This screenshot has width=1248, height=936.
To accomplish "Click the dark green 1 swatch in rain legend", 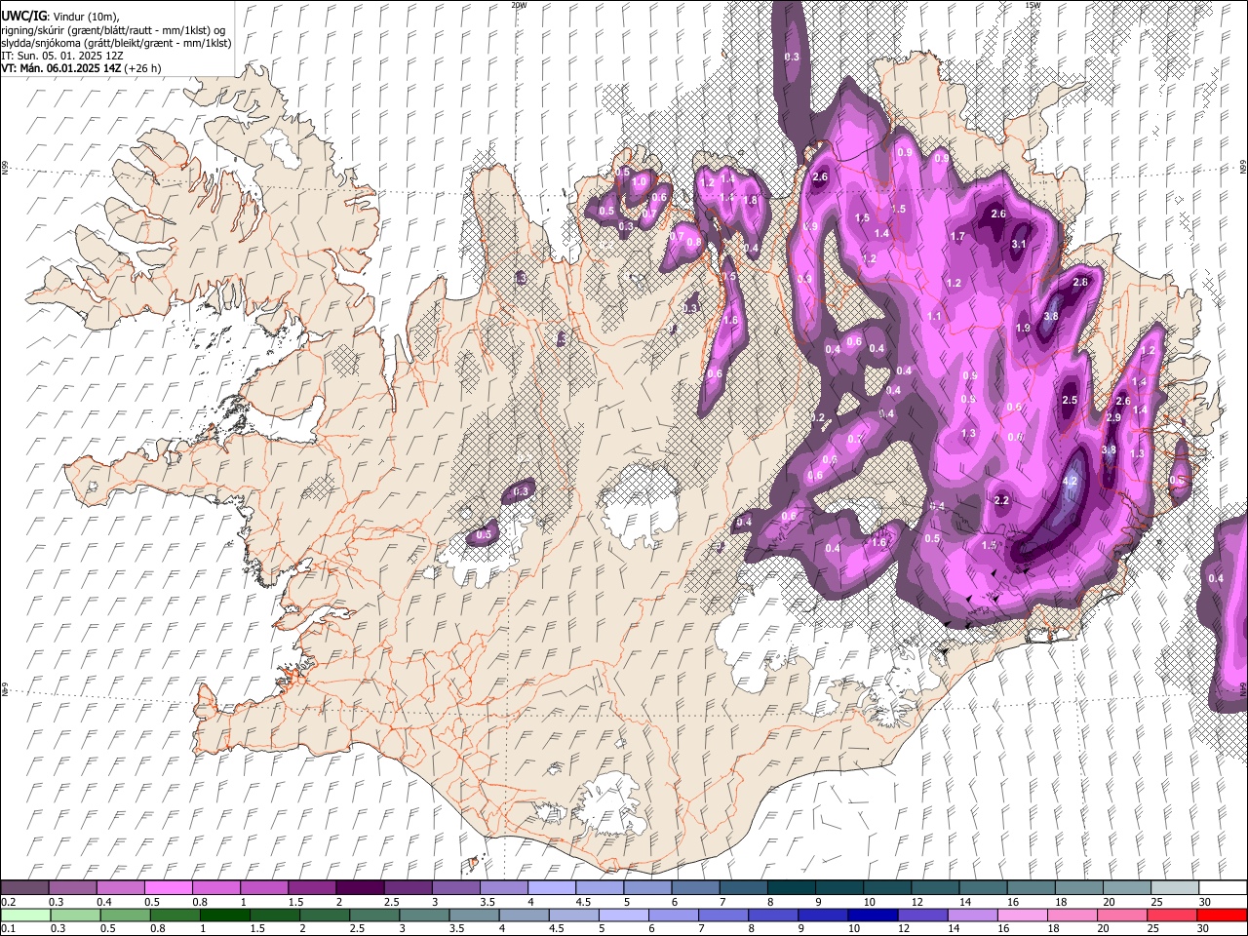I will 224,915.
